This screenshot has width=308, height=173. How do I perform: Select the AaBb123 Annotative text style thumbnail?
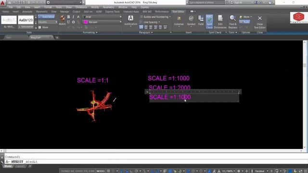tap(26, 22)
